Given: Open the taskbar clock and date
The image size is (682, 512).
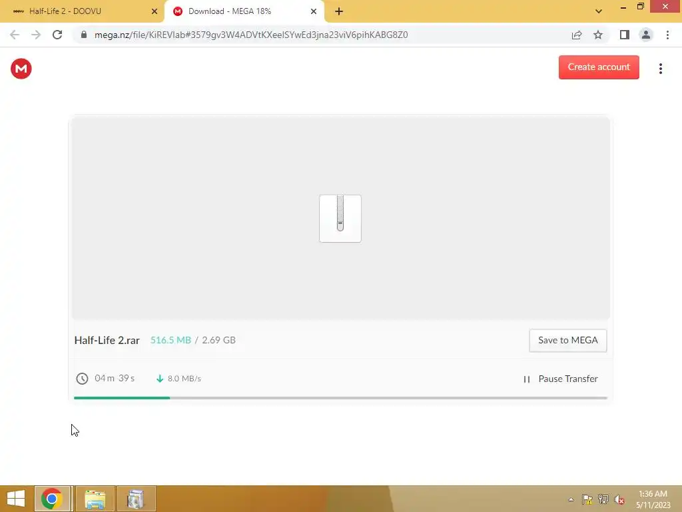Looking at the screenshot, I should pyautogui.click(x=653, y=499).
